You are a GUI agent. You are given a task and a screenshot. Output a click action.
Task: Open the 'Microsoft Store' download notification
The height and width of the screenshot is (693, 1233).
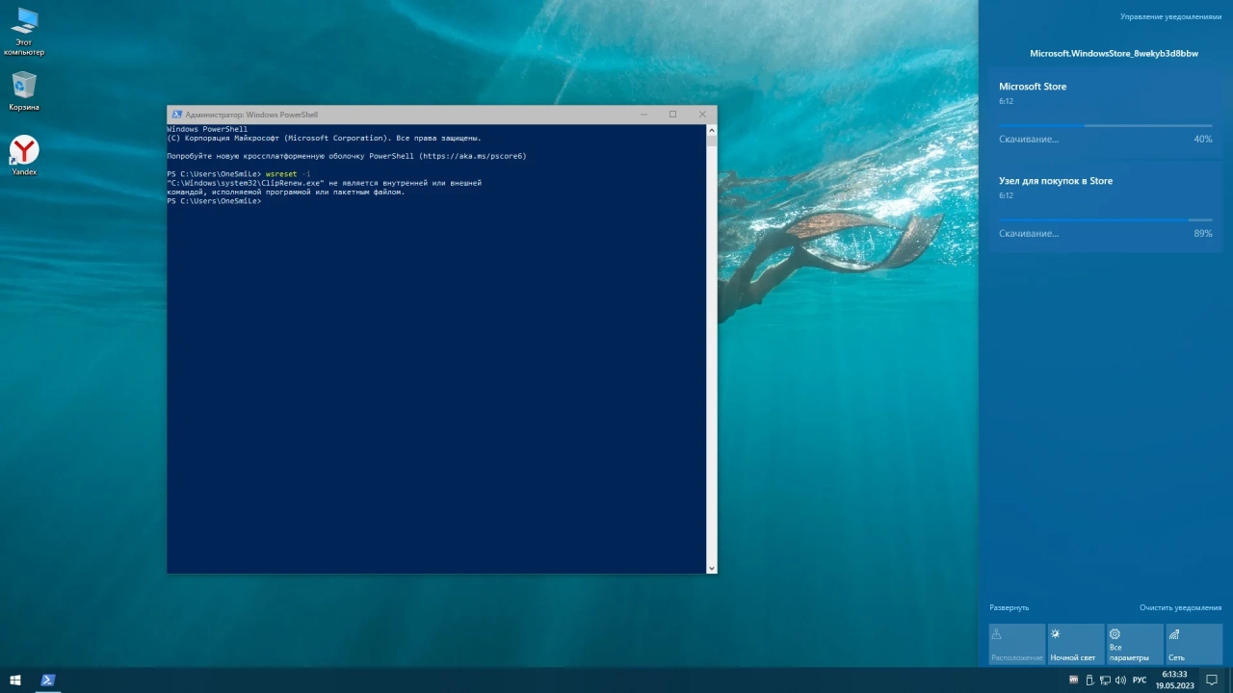[x=1106, y=113]
